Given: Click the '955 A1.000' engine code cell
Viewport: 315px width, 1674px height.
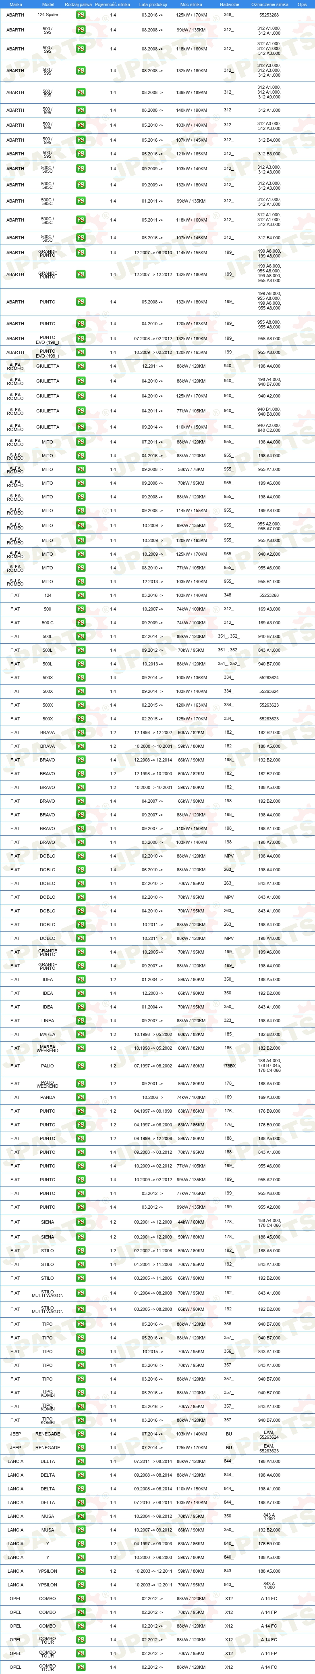Looking at the screenshot, I should pyautogui.click(x=269, y=469).
